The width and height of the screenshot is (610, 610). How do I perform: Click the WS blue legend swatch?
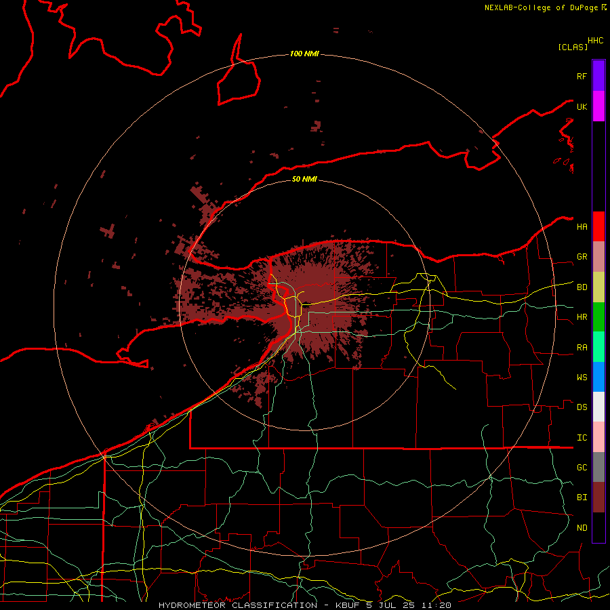pos(598,377)
